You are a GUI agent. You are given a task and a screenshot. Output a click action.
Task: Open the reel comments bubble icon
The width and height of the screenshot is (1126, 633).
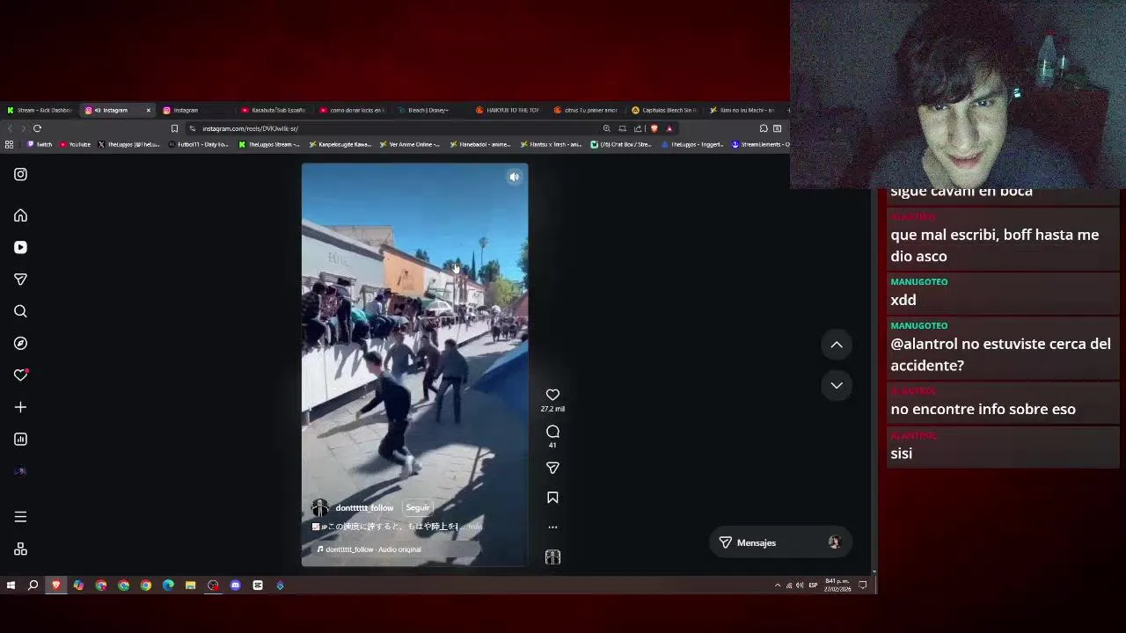pos(552,431)
